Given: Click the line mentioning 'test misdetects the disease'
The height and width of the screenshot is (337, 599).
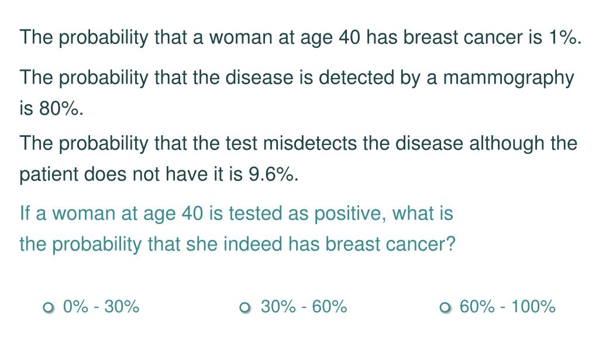Looking at the screenshot, I should 298,144.
